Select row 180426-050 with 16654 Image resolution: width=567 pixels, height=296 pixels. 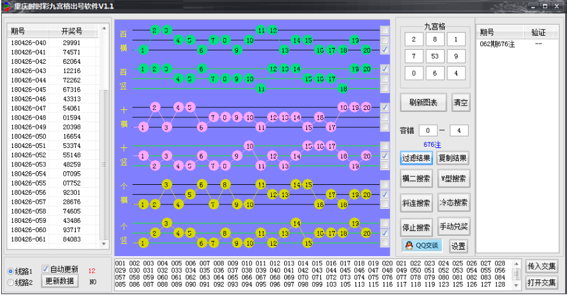[53, 136]
